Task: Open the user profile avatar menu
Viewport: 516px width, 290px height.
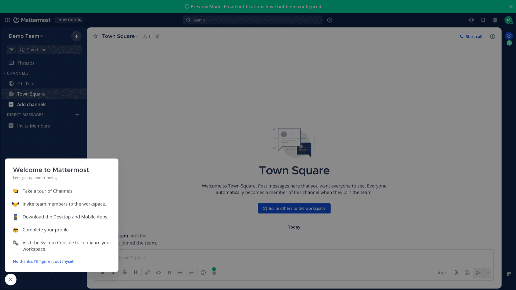Action: click(508, 20)
